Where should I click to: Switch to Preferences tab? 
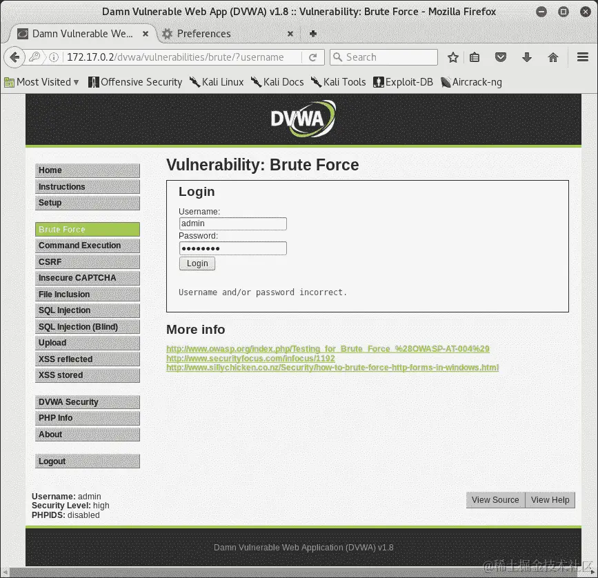[228, 34]
